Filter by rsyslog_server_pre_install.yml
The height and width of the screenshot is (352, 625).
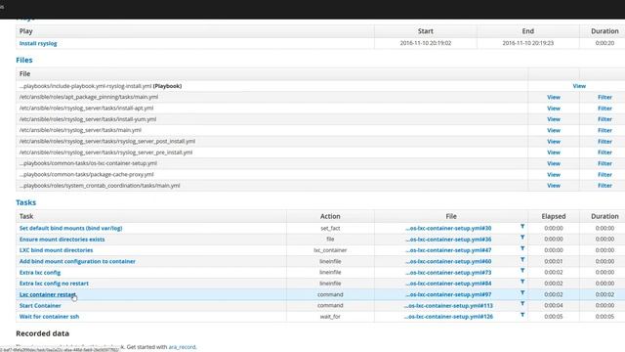(604, 153)
